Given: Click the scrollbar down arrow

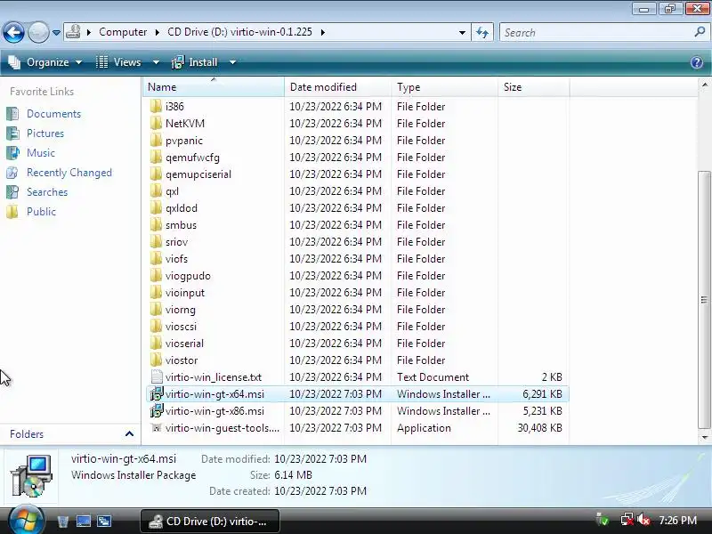Looking at the screenshot, I should (704, 437).
